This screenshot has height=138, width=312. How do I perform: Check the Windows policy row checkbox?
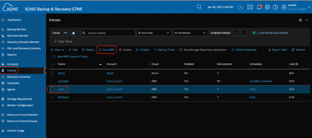[52, 97]
